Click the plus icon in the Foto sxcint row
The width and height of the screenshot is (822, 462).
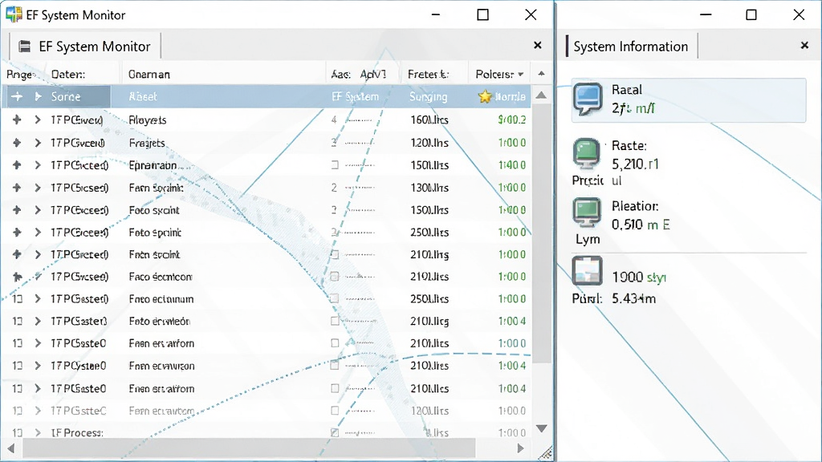click(x=17, y=210)
